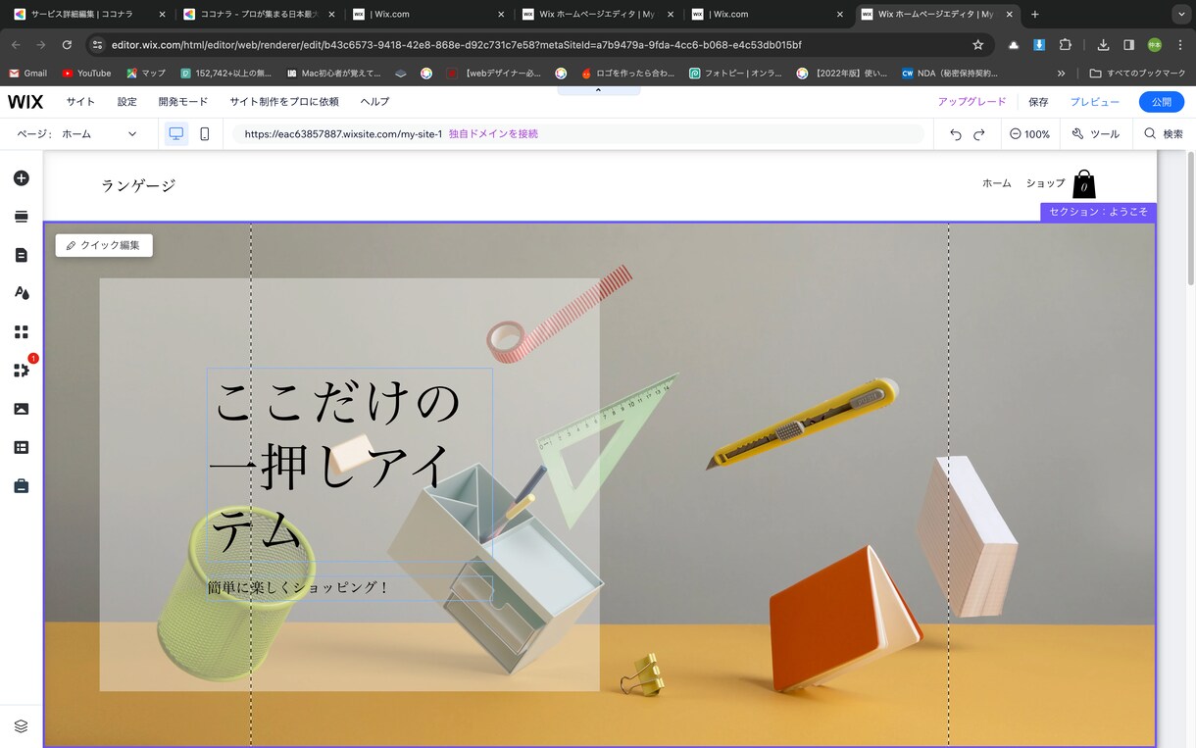Image resolution: width=1196 pixels, height=748 pixels.
Task: Open the マップ bookmark
Action: point(146,74)
